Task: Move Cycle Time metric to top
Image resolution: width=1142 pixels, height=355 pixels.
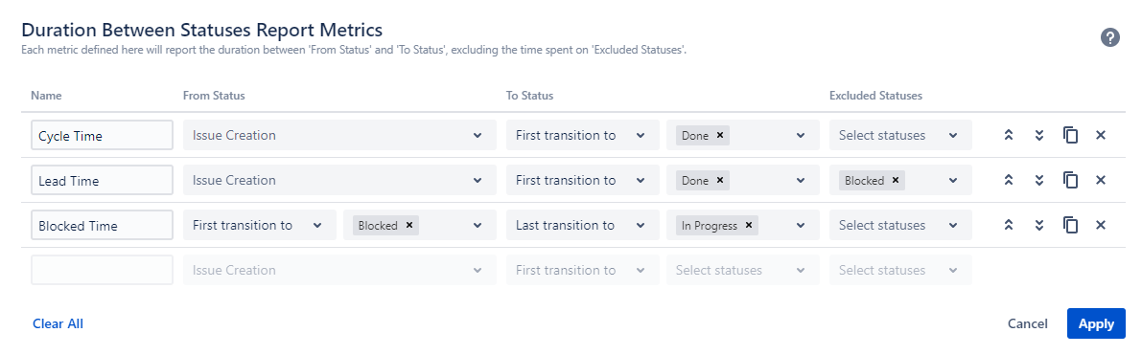Action: [x=1009, y=135]
